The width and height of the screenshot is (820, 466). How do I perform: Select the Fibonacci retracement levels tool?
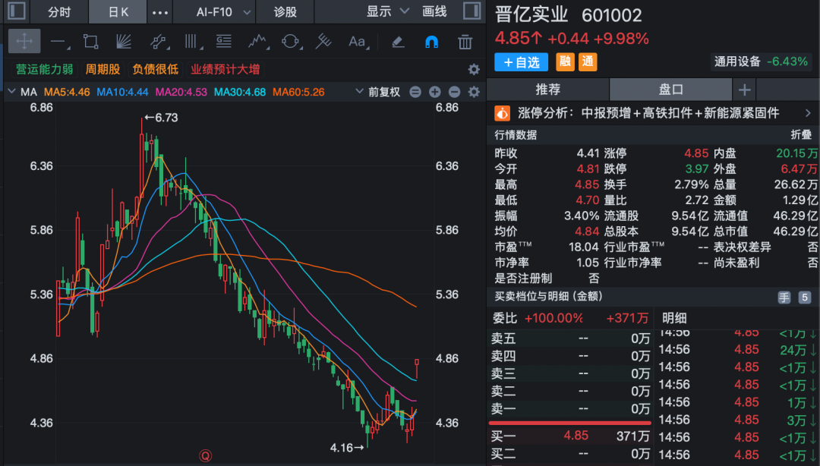click(224, 42)
